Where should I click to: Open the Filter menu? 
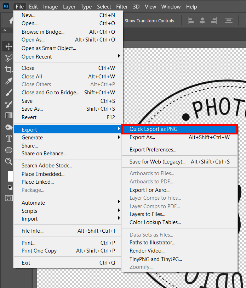pos(122,7)
